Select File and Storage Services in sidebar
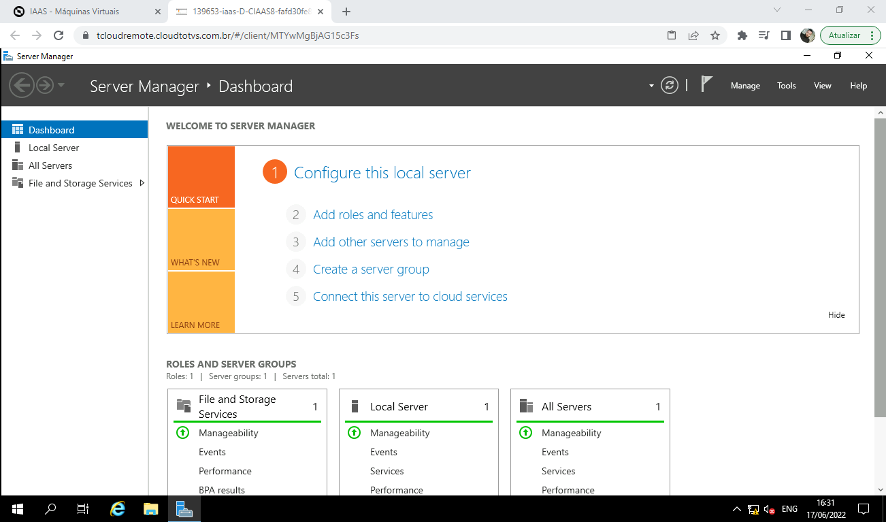Viewport: 886px width, 522px height. (74, 183)
